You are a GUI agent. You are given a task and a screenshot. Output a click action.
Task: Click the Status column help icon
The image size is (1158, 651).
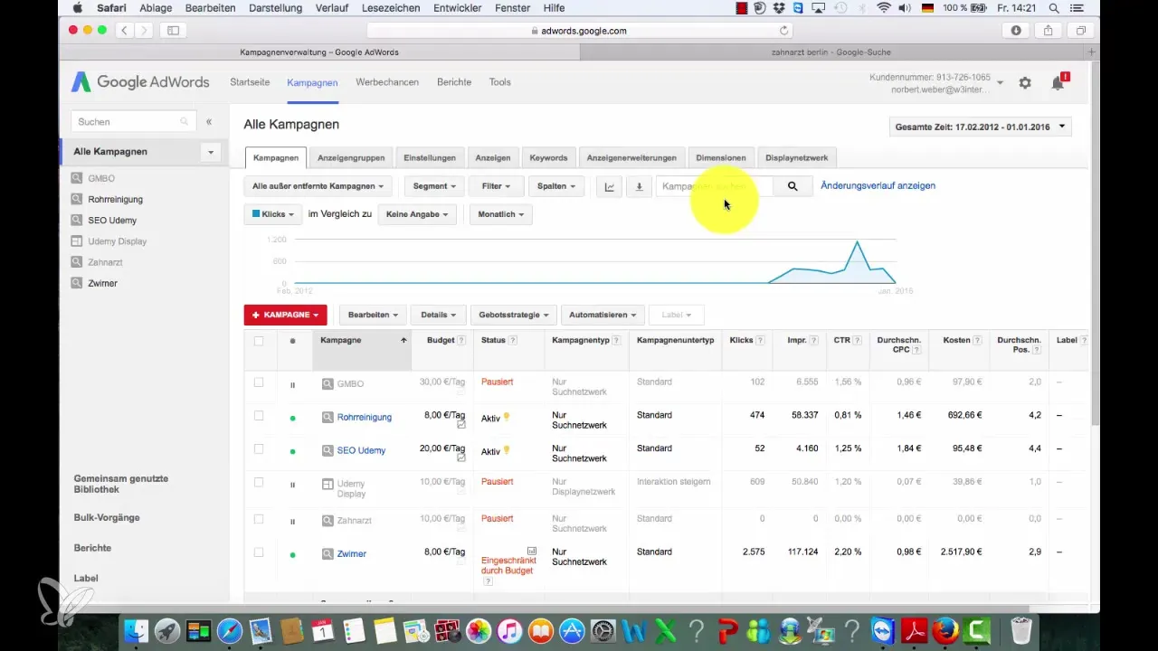[x=513, y=340]
